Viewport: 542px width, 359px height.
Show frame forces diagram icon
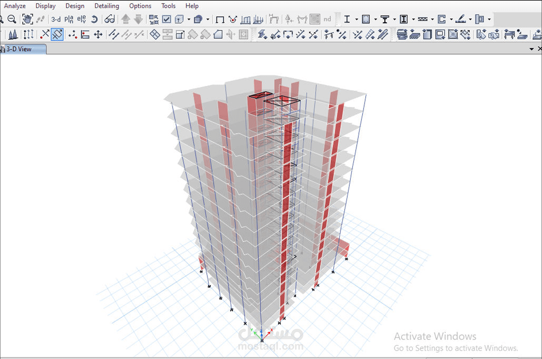[x=245, y=20]
